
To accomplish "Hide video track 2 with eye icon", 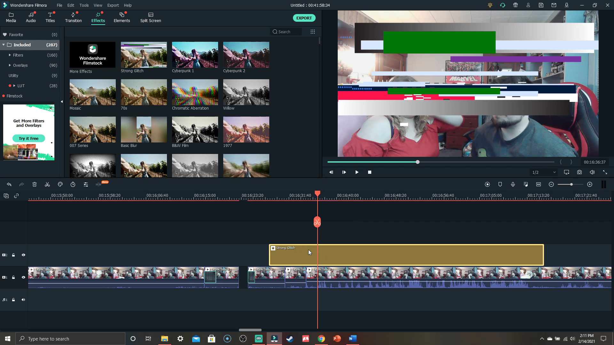I will [23, 255].
